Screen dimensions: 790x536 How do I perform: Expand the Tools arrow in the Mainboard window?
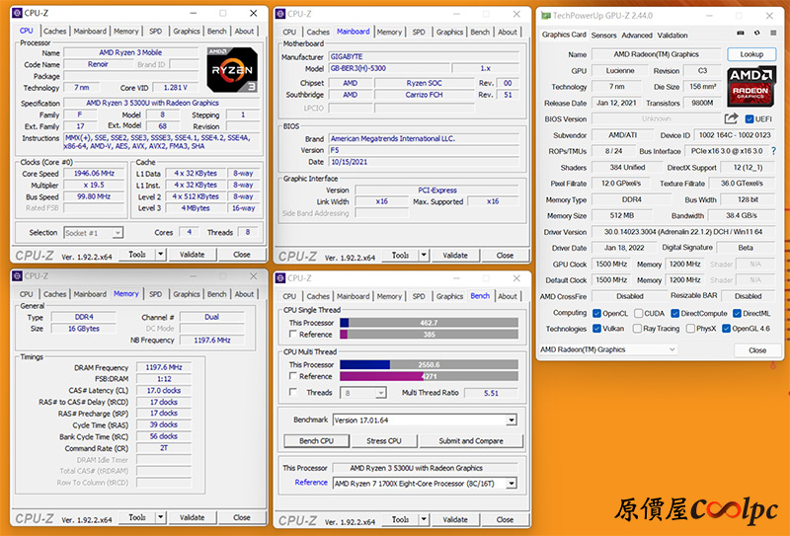pyautogui.click(x=424, y=256)
